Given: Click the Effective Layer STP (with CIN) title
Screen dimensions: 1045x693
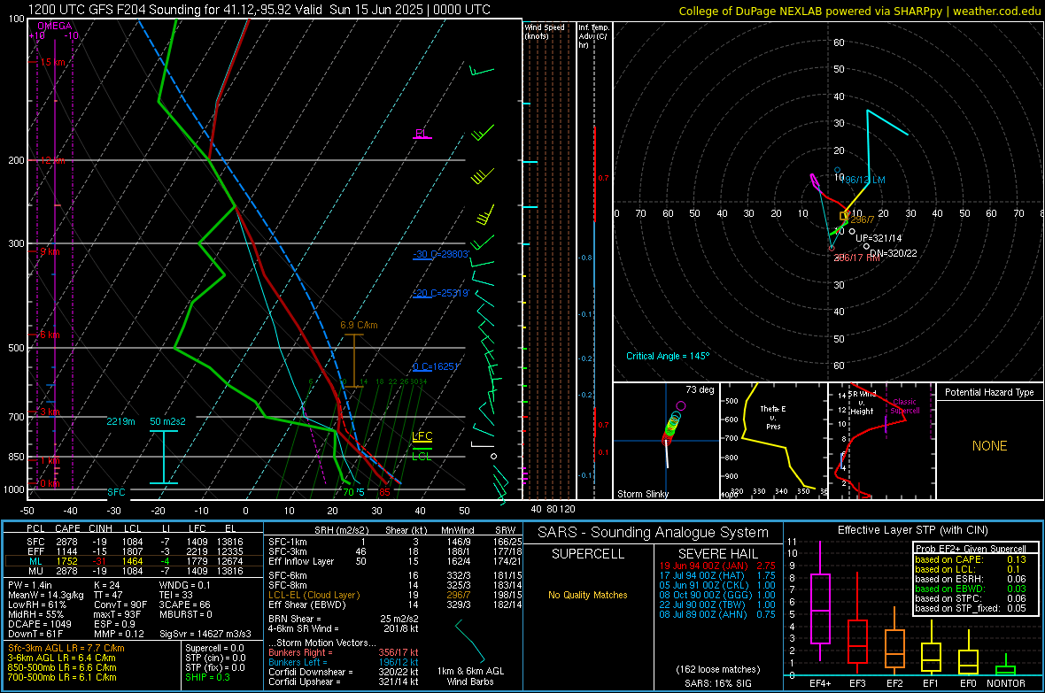Looking at the screenshot, I should click(912, 530).
